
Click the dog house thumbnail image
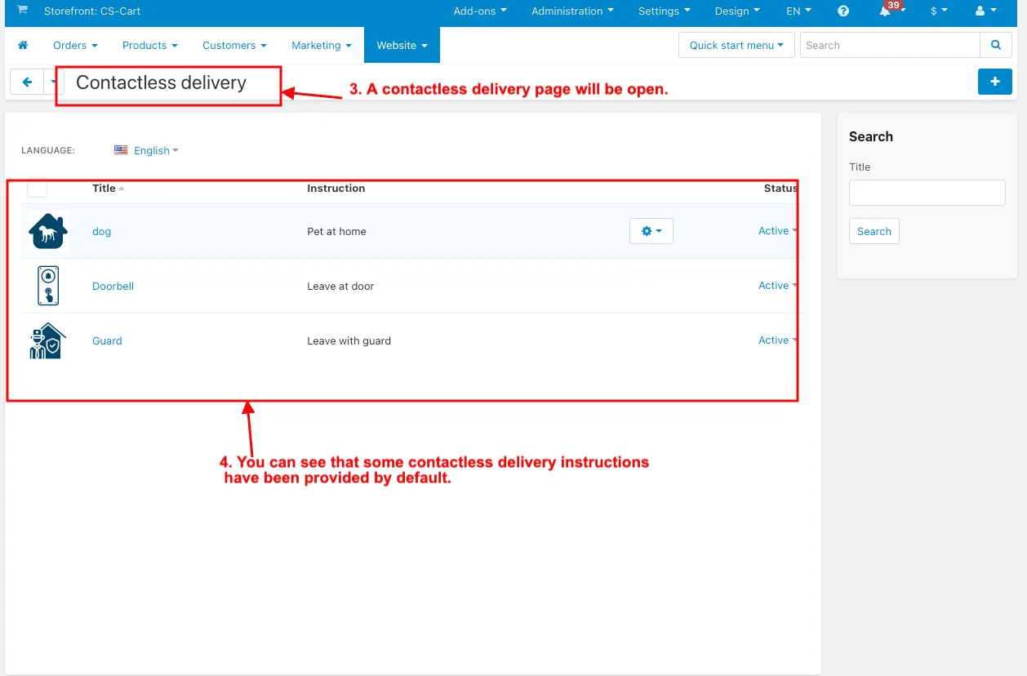47,231
